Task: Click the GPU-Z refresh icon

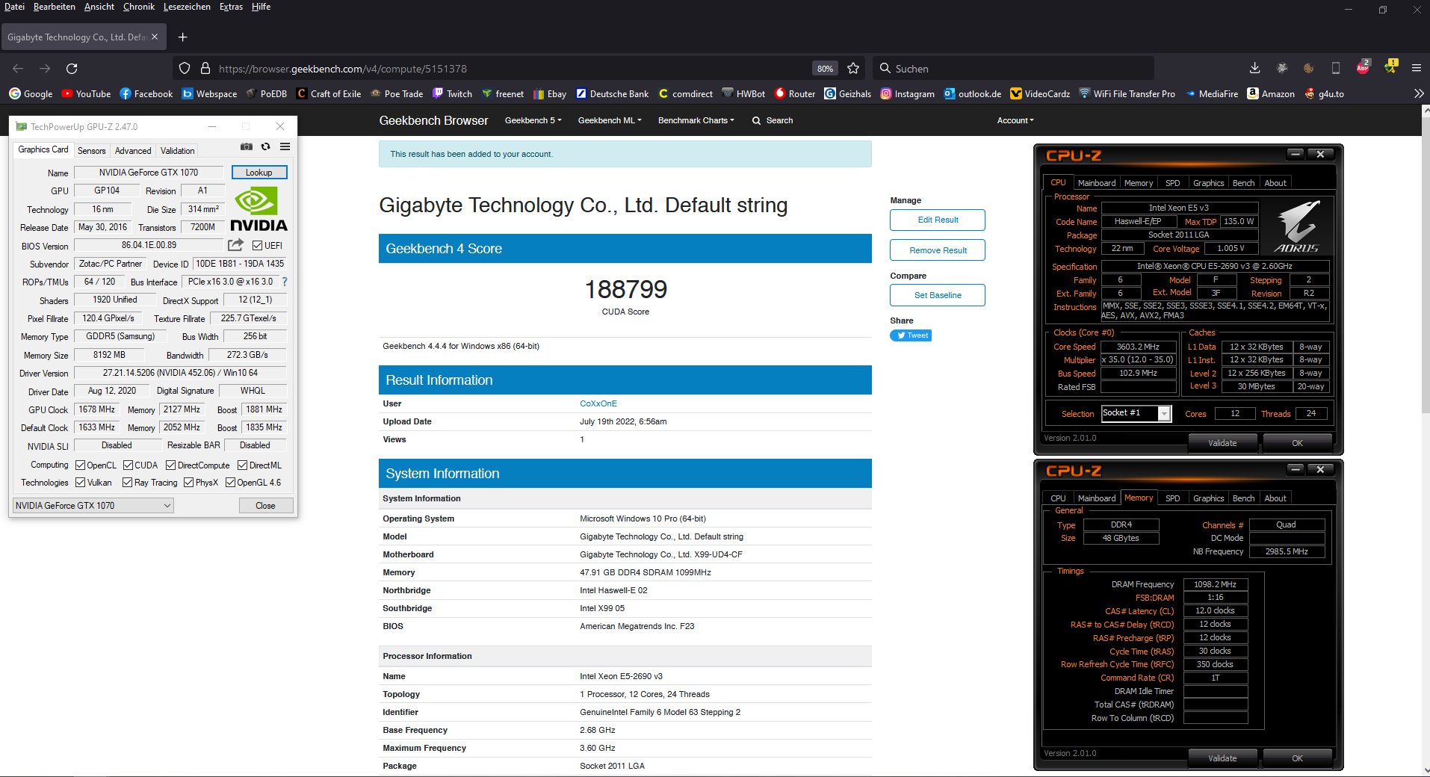Action: (265, 146)
